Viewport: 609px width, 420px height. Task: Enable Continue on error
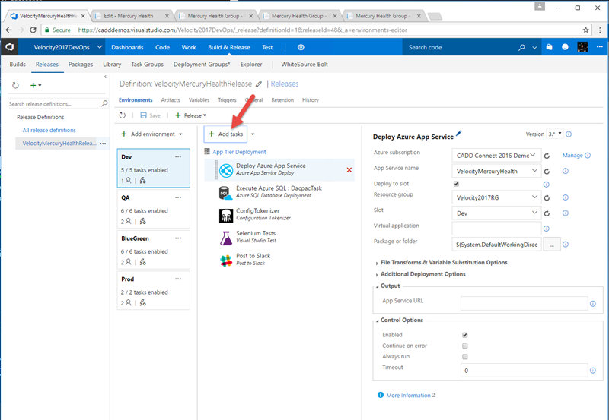pyautogui.click(x=465, y=346)
